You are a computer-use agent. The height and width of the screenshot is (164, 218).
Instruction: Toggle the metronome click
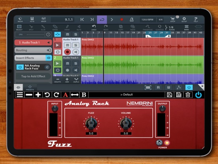[x=132, y=19]
